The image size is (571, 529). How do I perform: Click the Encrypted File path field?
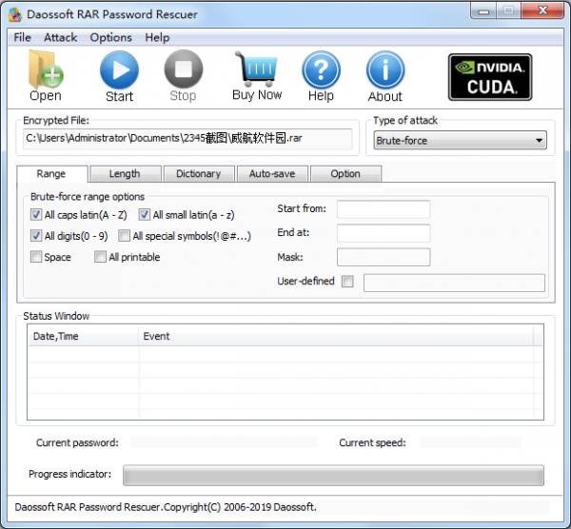pyautogui.click(x=187, y=139)
